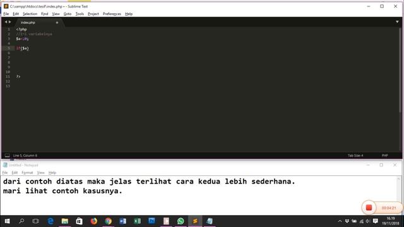Click the Sublime Text vertical scrollbar
The width and height of the screenshot is (404, 227).
(400, 69)
